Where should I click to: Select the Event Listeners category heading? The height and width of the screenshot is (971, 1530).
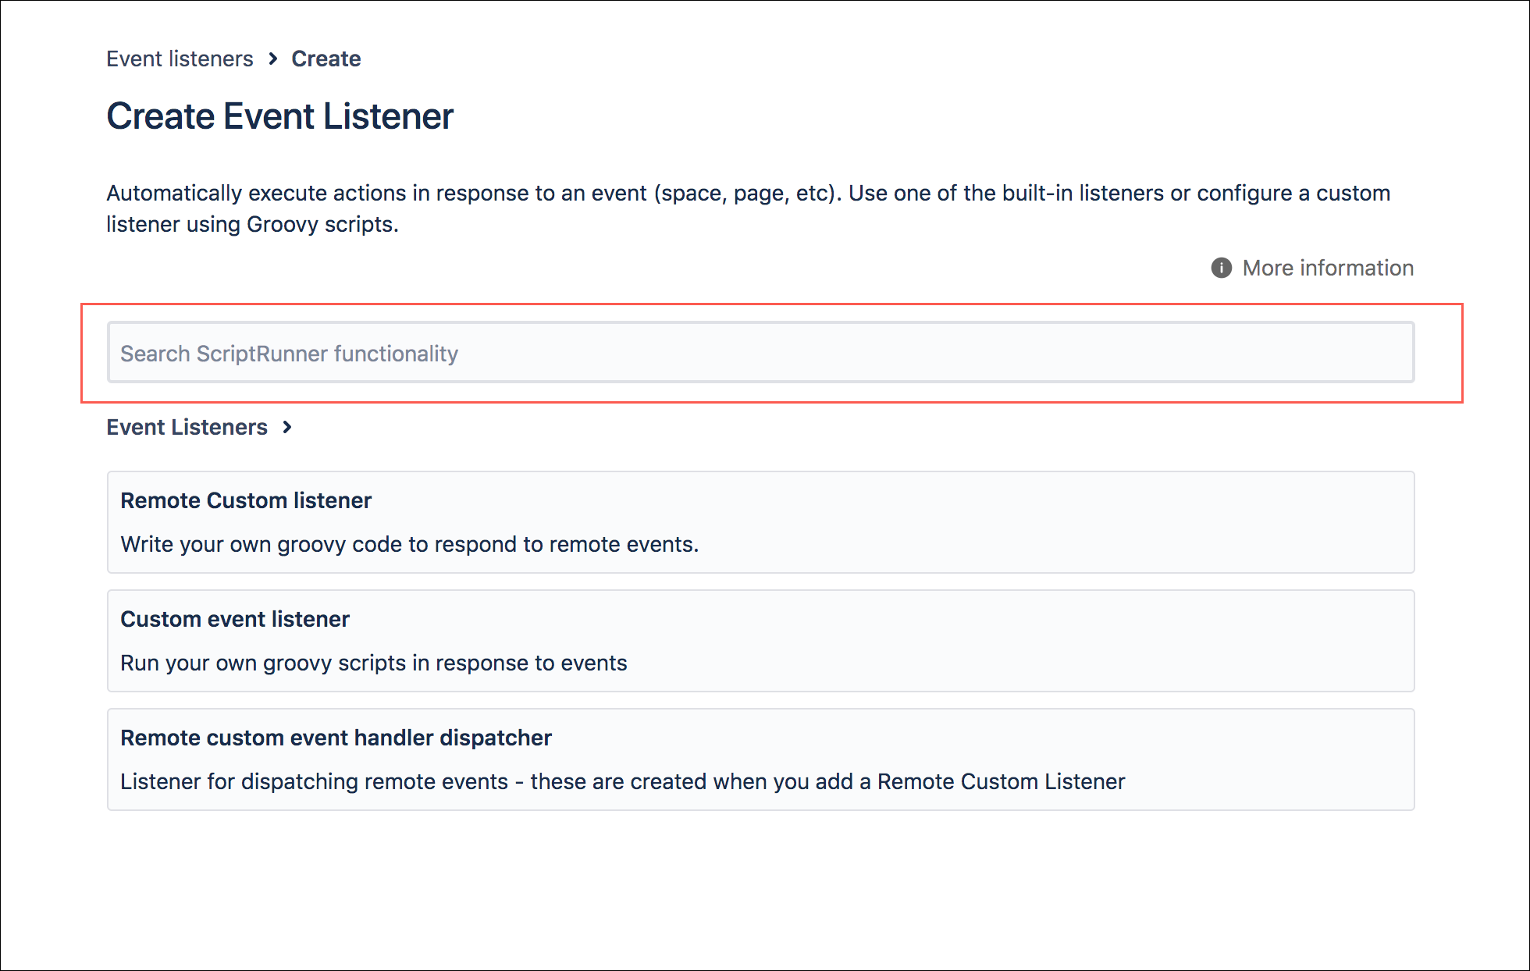(x=187, y=427)
